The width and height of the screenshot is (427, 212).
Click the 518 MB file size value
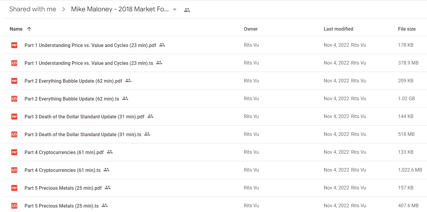pos(406,134)
